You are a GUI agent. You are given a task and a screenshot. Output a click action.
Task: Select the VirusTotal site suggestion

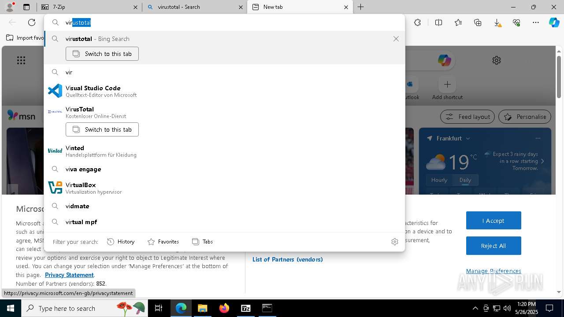(x=224, y=112)
